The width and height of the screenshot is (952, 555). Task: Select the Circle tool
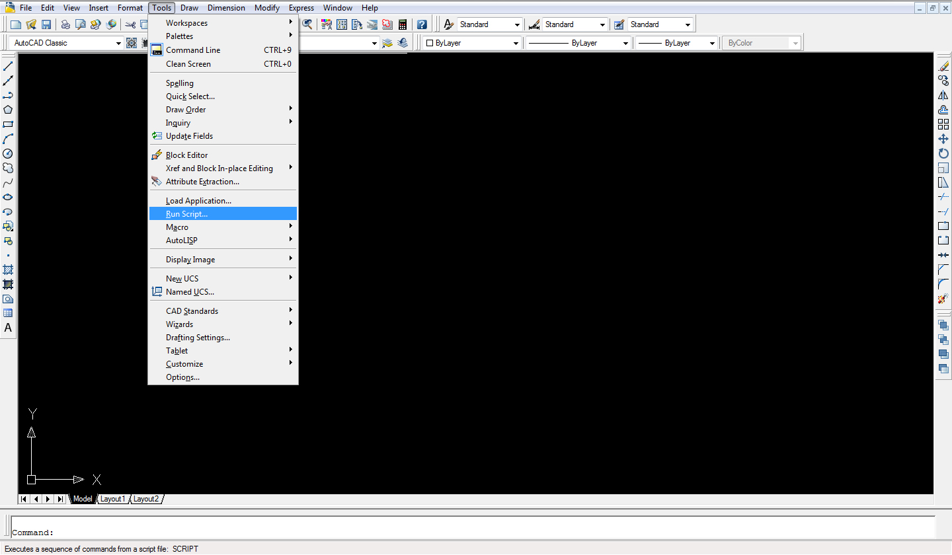(8, 153)
